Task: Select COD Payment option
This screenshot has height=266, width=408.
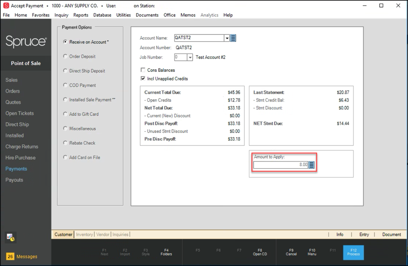Action: 79,85
